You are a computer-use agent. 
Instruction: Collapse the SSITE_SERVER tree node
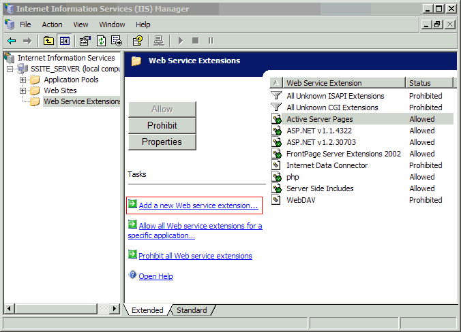click(10, 69)
